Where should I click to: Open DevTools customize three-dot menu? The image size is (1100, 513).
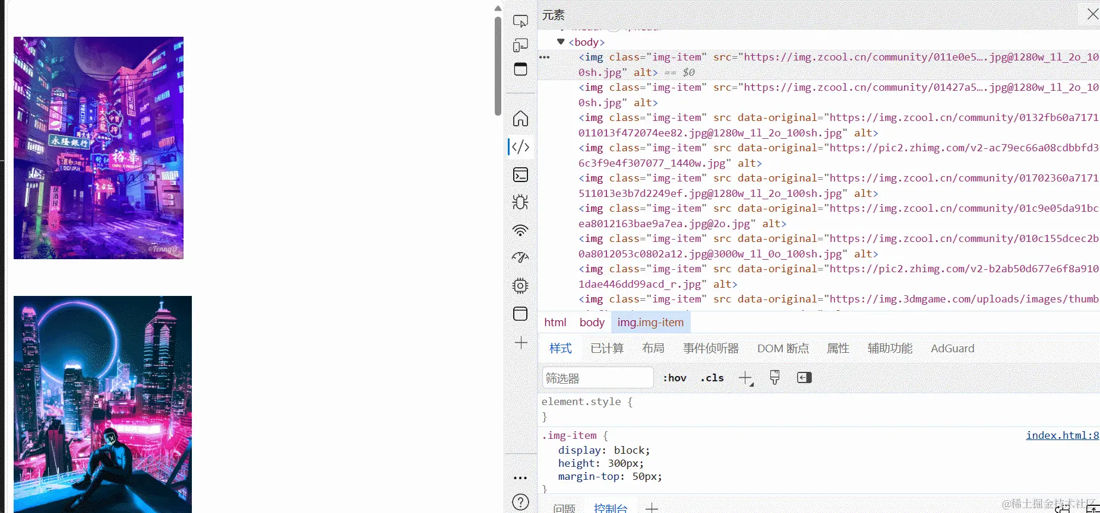coord(520,478)
